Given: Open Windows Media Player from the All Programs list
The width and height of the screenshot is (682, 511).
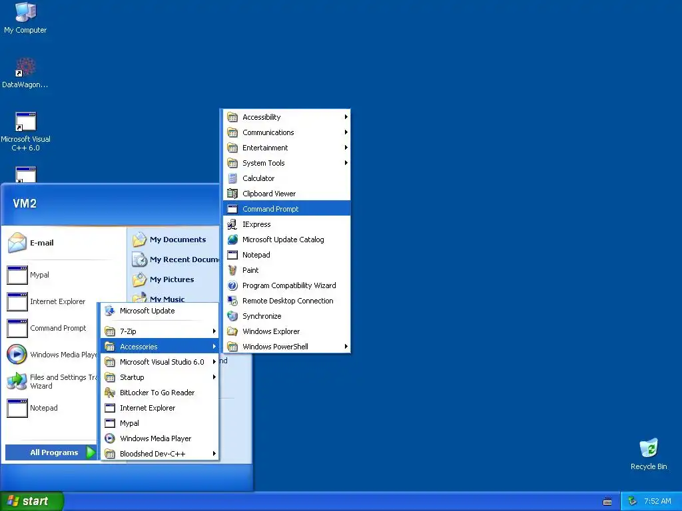Looking at the screenshot, I should point(160,438).
